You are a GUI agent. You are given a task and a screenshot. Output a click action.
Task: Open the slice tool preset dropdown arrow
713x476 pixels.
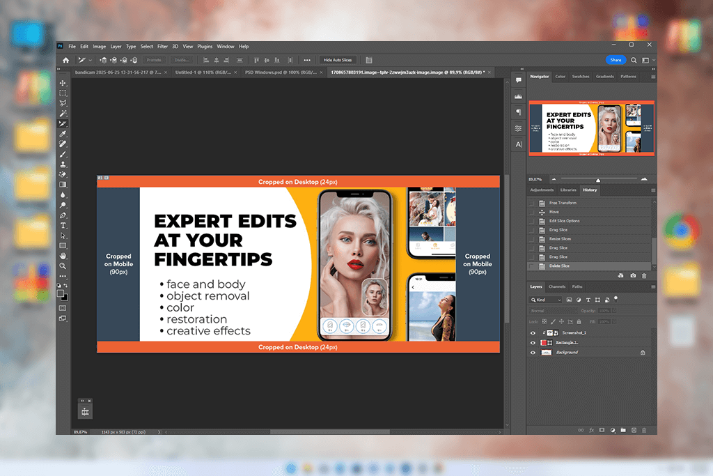pos(91,60)
